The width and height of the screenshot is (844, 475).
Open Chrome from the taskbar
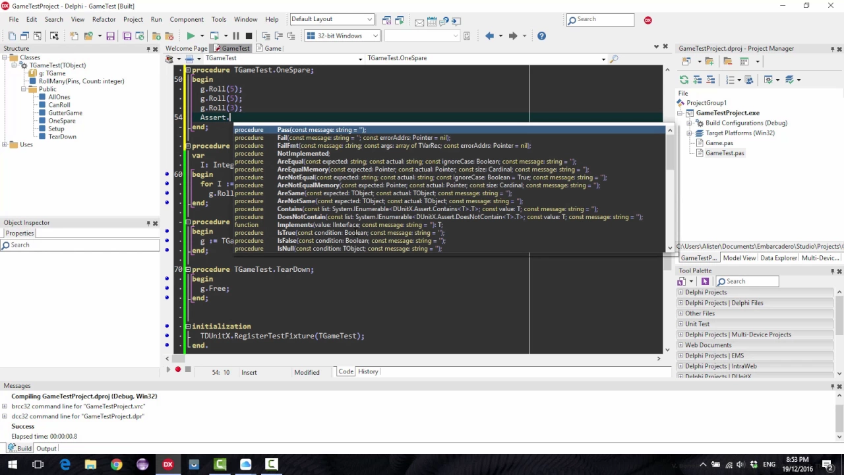pos(116,464)
